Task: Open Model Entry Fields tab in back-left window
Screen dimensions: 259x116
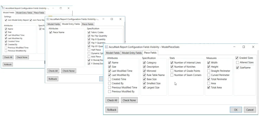Action: [x=24, y=13]
